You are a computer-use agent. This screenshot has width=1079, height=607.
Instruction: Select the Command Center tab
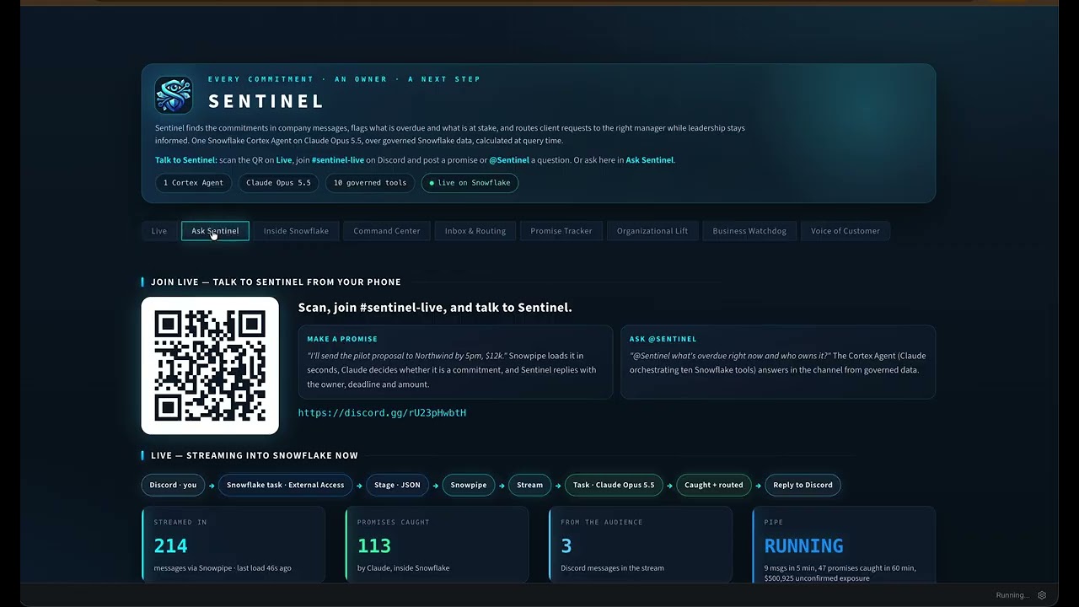point(387,231)
